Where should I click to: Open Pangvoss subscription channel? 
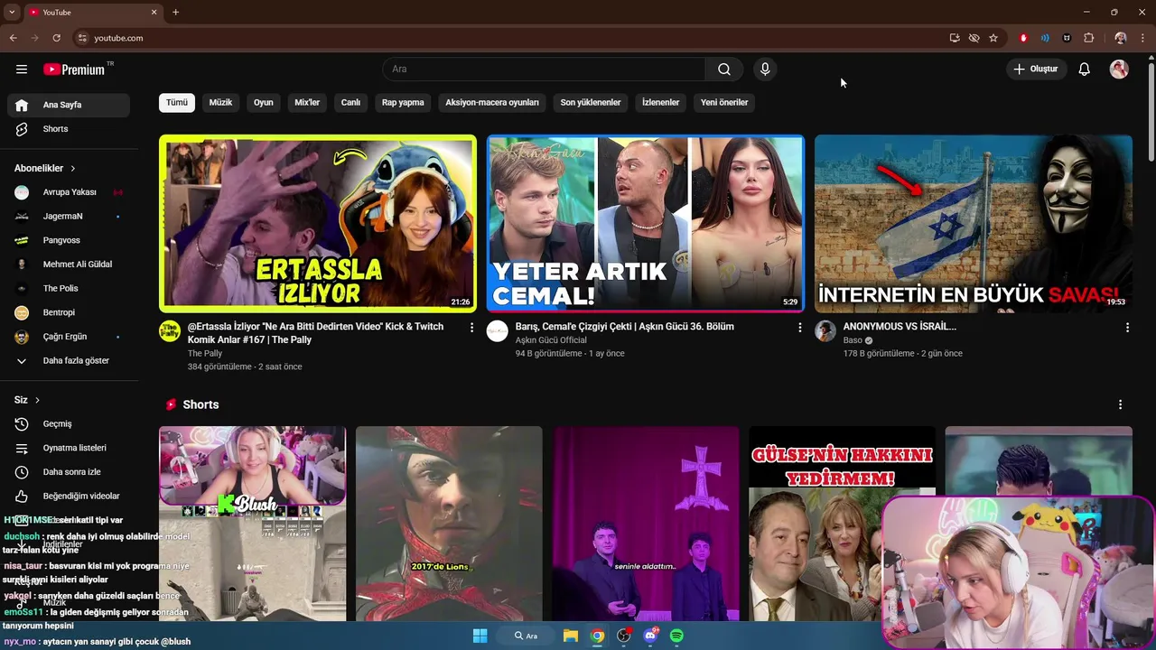pos(69,240)
